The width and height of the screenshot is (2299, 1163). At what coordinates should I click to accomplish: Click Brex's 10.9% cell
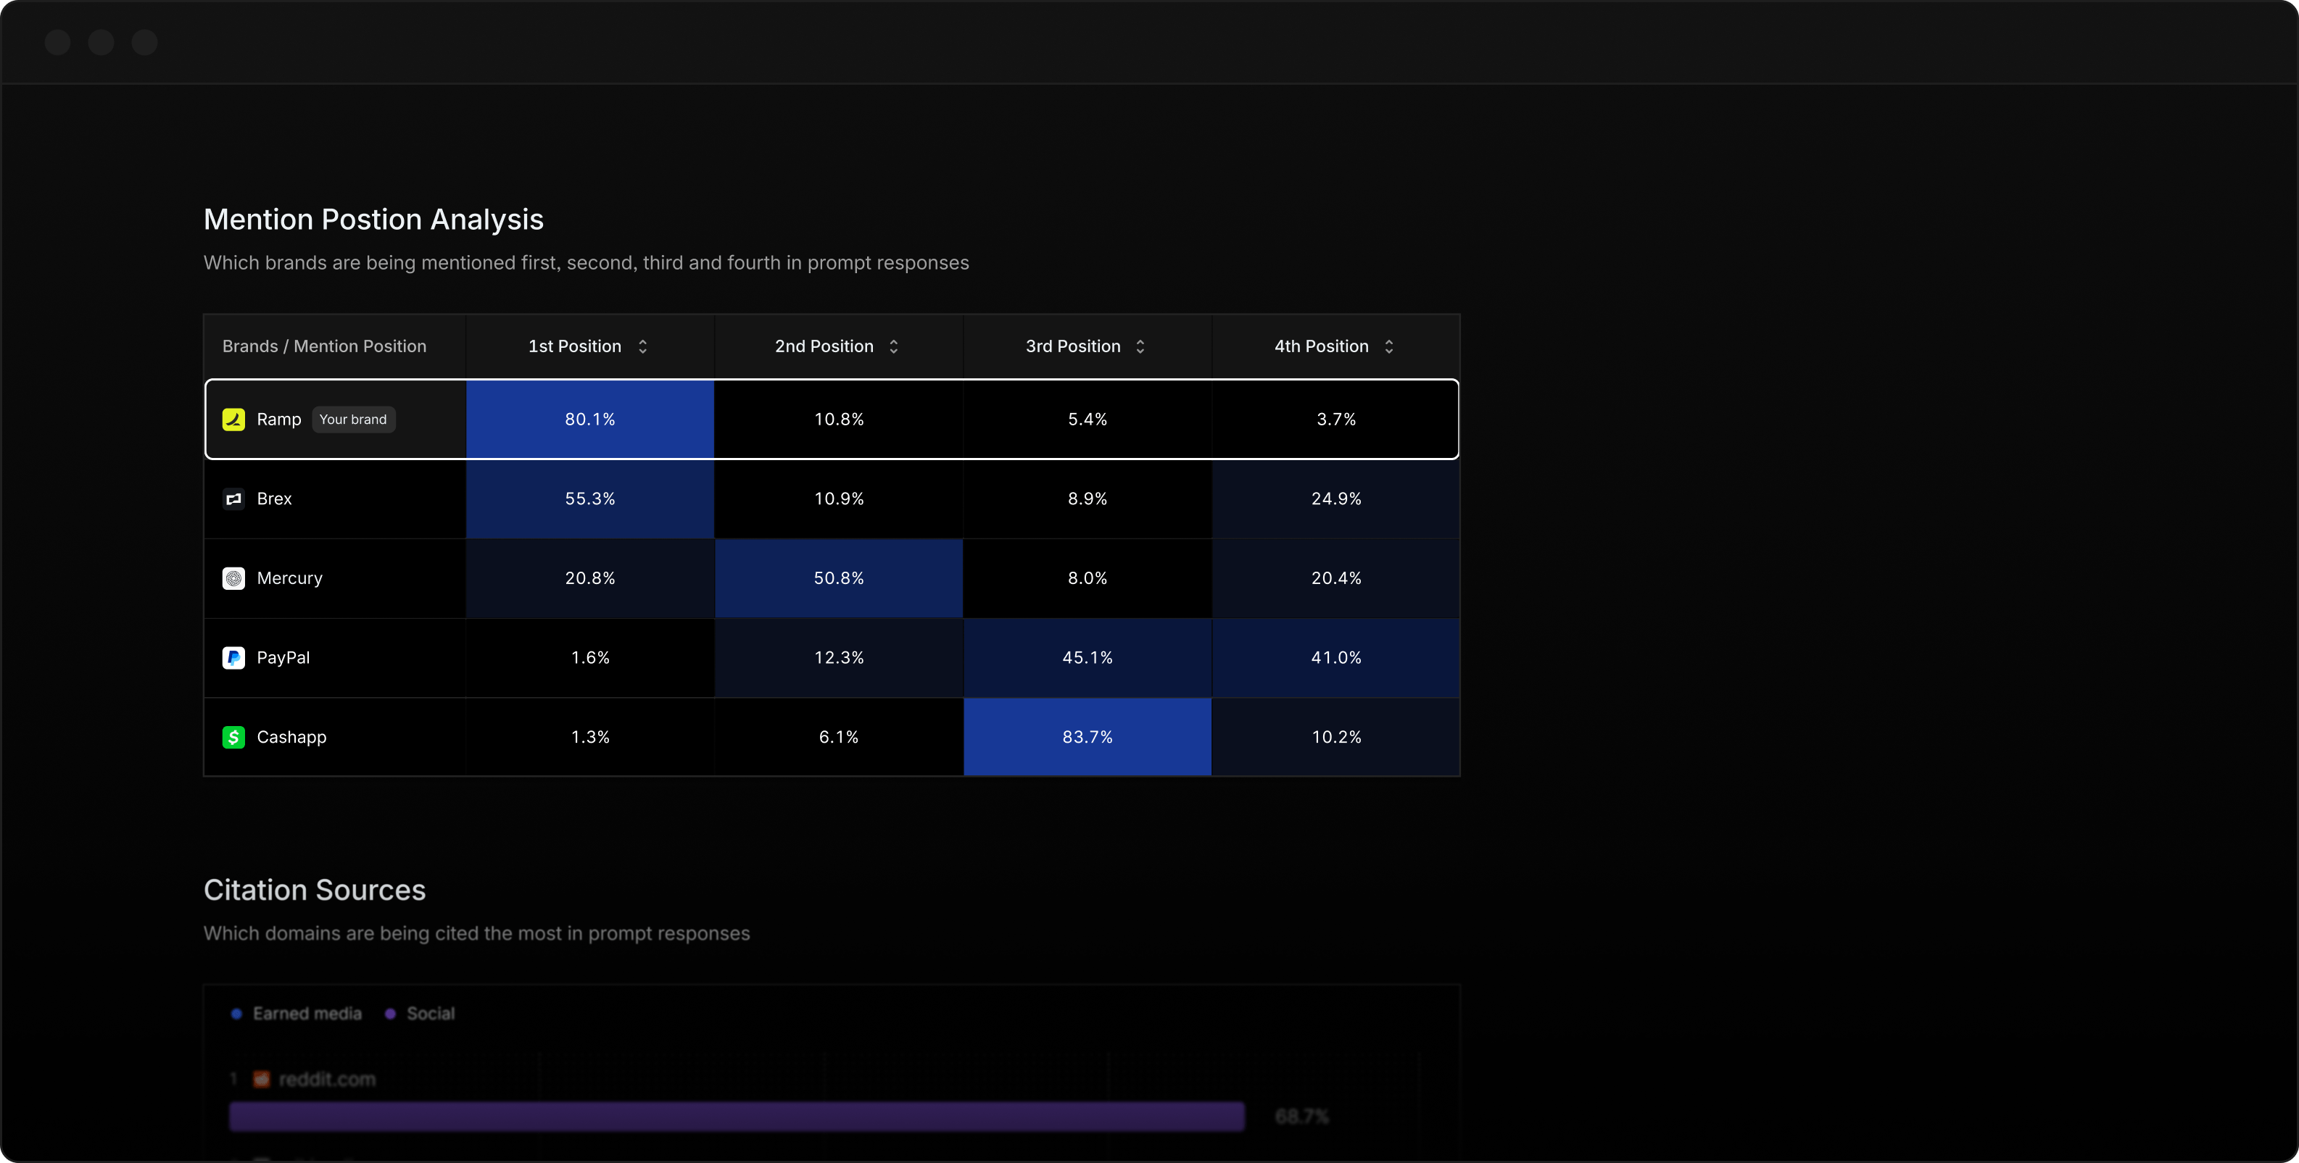click(x=839, y=499)
